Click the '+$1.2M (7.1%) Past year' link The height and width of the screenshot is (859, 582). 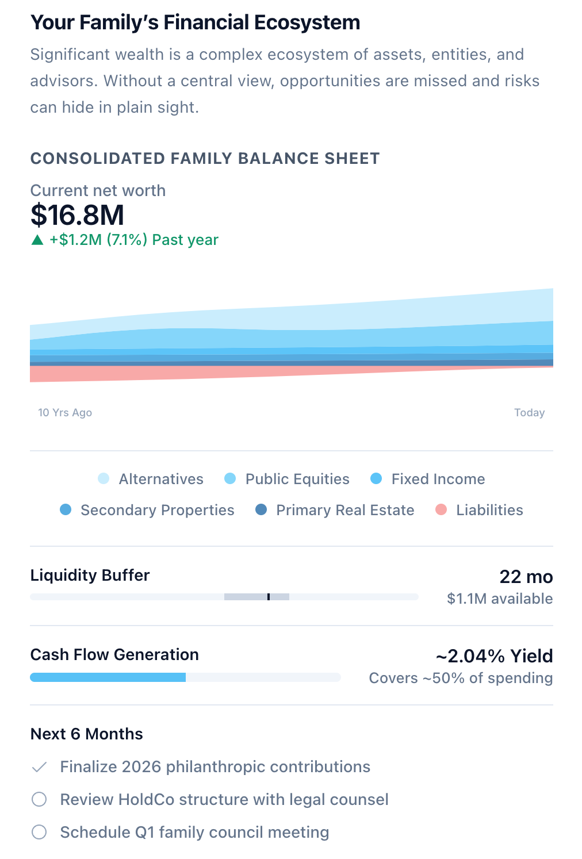132,239
